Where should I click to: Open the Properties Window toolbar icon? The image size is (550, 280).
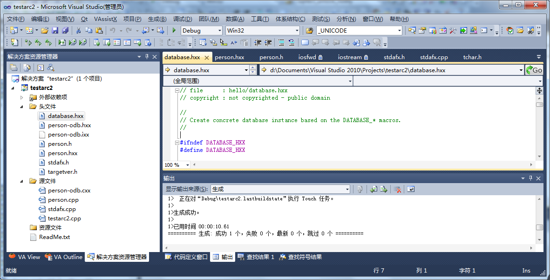[422, 31]
